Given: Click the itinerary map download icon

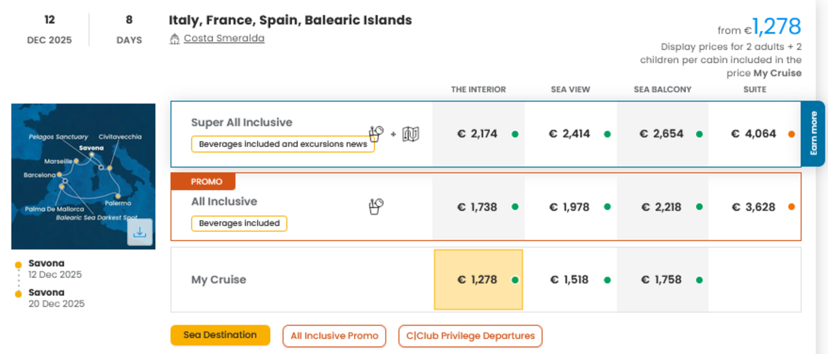Looking at the screenshot, I should click(x=139, y=232).
